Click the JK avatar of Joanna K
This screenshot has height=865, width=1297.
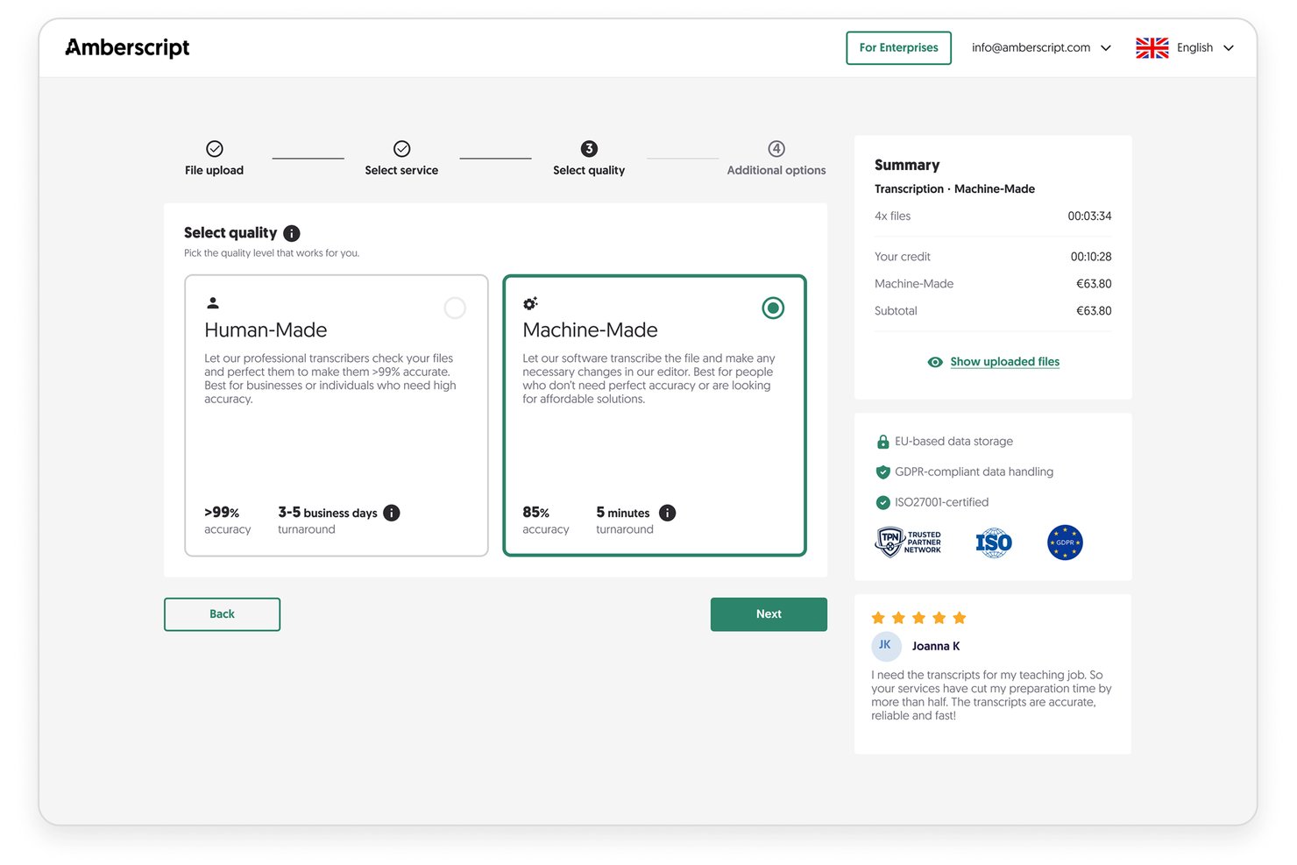click(886, 646)
